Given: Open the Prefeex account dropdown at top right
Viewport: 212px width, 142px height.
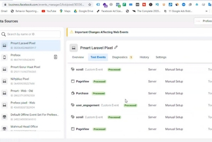Looking at the screenshot, I should 203,21.
